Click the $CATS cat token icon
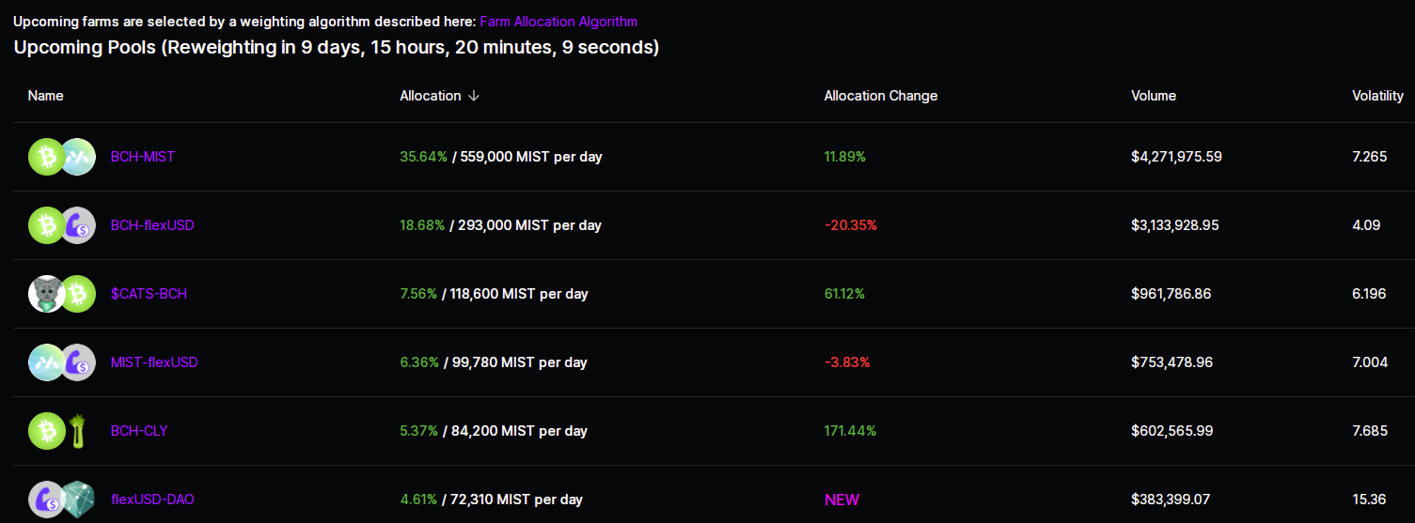This screenshot has height=523, width=1415. (x=47, y=294)
